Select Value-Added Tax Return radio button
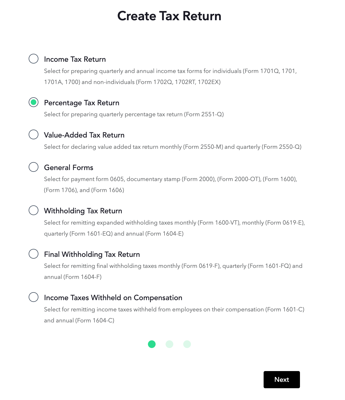This screenshot has height=400, width=345. [34, 134]
